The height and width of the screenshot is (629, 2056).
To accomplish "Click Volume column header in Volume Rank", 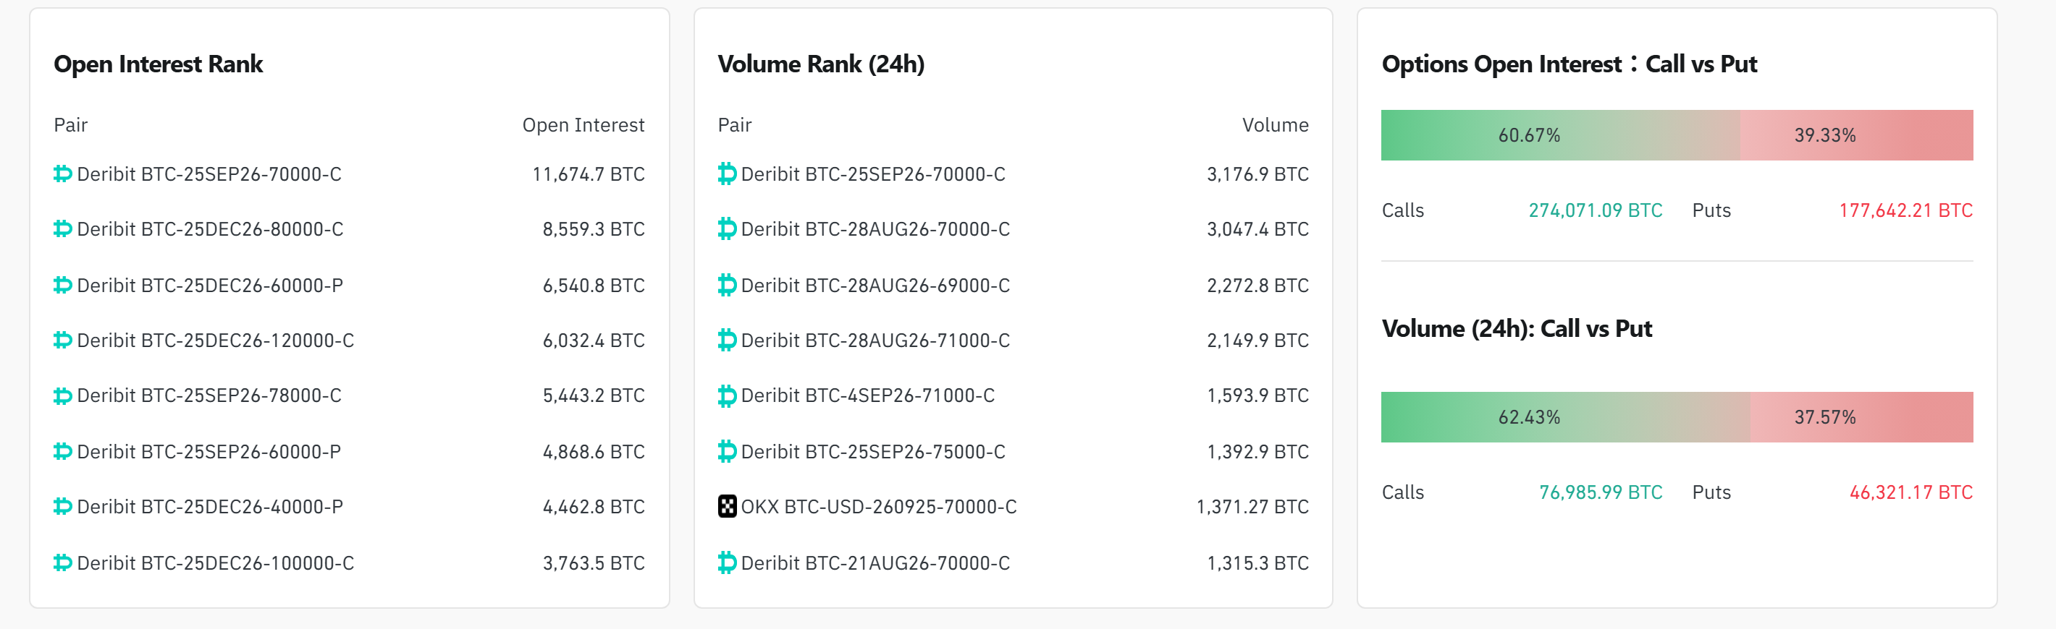I will 1276,125.
